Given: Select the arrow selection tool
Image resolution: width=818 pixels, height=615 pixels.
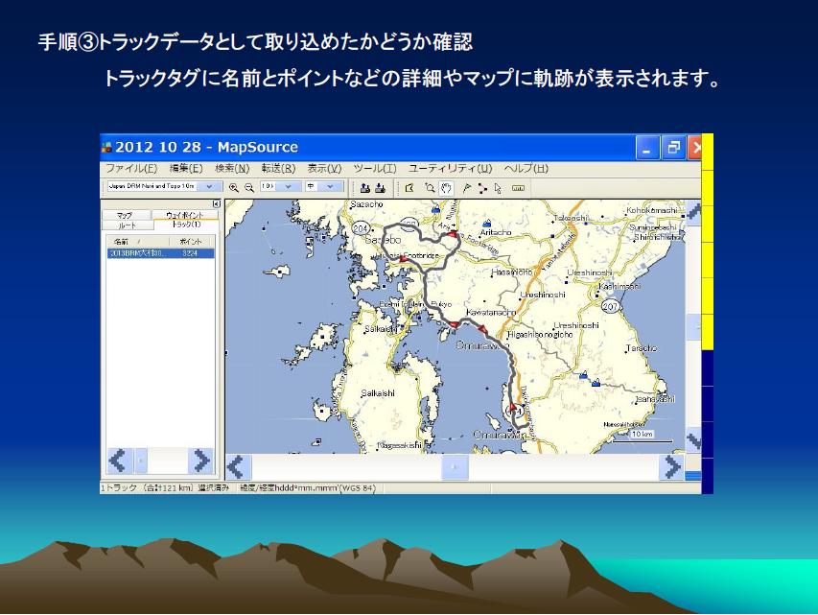Looking at the screenshot, I should [498, 188].
